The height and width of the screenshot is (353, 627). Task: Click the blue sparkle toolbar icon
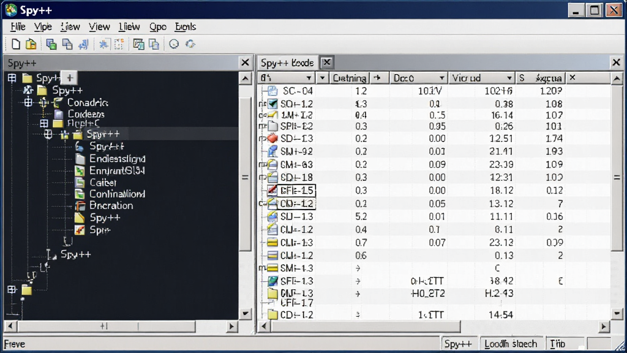104,44
